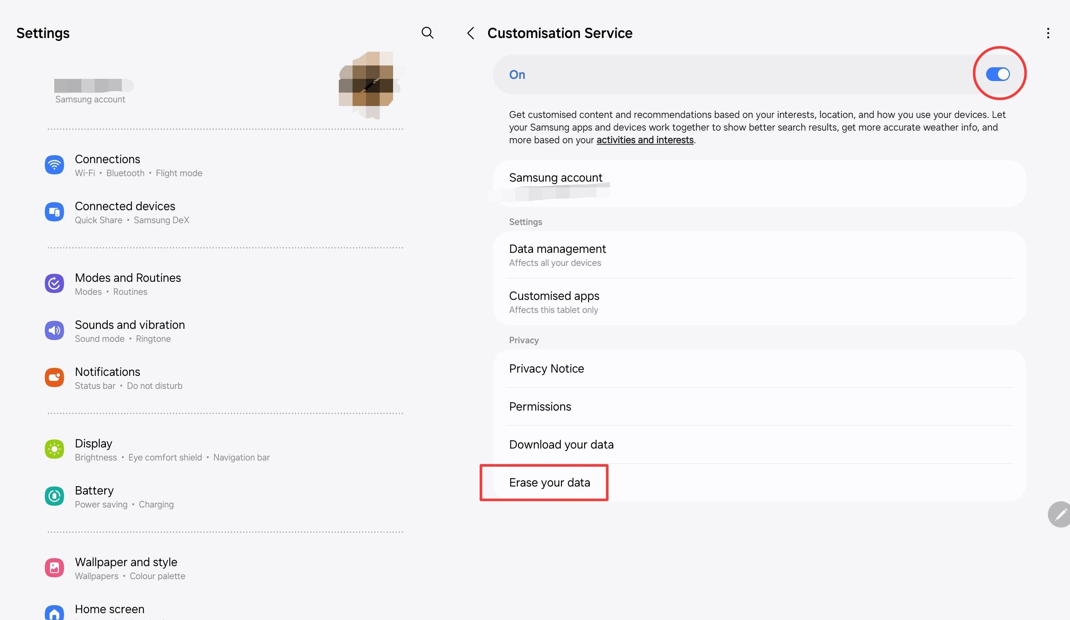Open Notifications using its icon
Screen dimensions: 1070x620
point(54,377)
